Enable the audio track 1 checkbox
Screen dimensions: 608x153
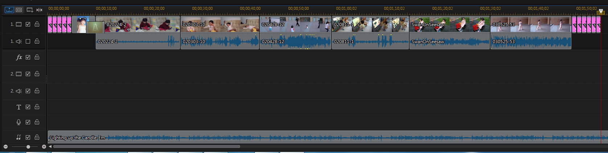(x=28, y=41)
